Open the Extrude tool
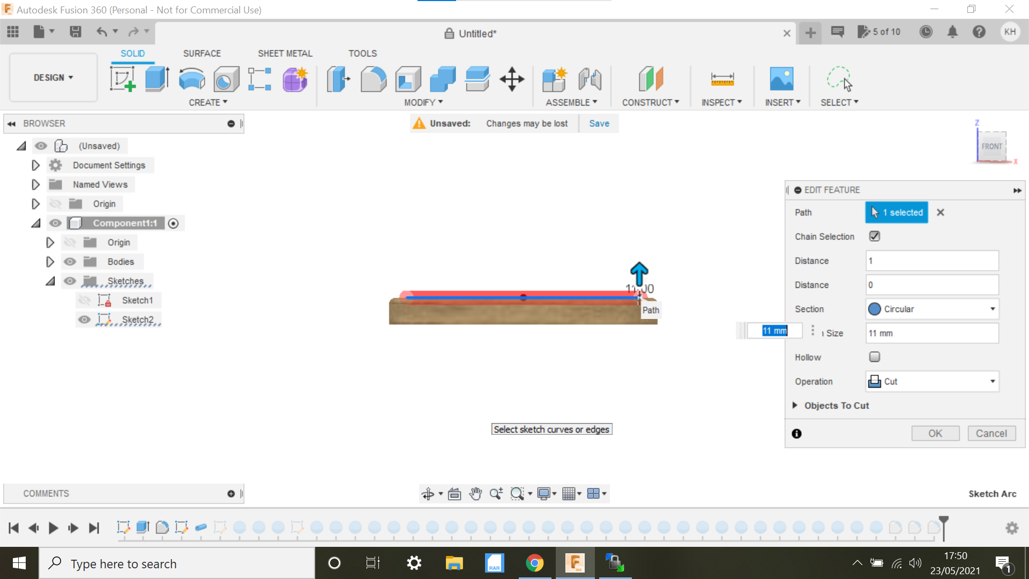Image resolution: width=1029 pixels, height=579 pixels. coord(156,79)
